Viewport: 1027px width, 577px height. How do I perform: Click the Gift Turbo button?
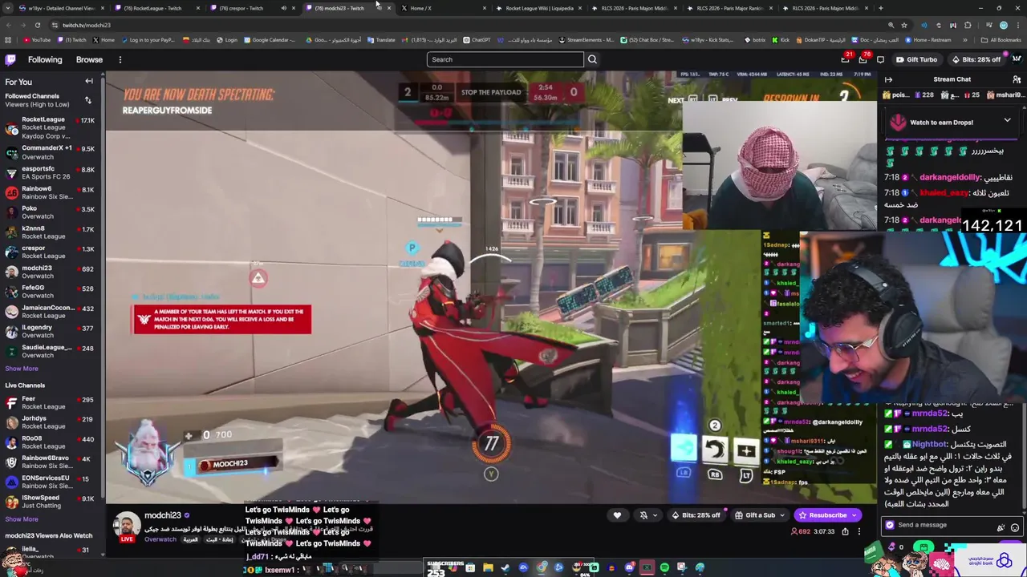(916, 59)
